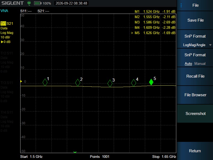Click the battery level icon

38,3
